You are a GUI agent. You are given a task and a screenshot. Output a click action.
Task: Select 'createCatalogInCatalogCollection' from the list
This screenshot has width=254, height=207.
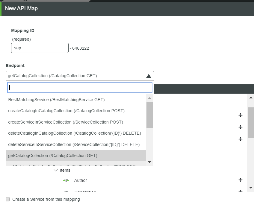point(66,111)
